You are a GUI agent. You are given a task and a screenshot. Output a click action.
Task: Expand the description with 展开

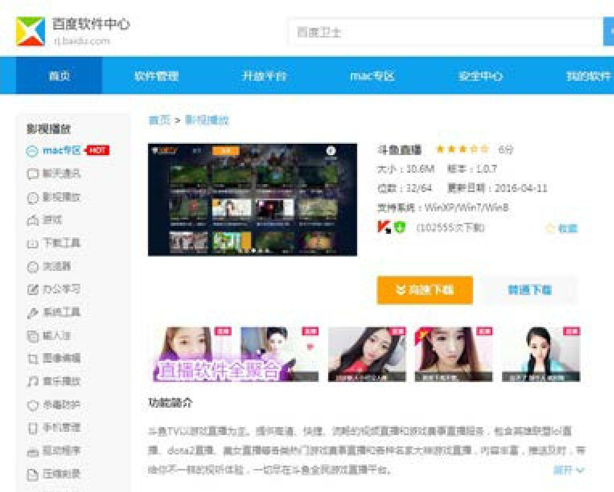[x=568, y=470]
